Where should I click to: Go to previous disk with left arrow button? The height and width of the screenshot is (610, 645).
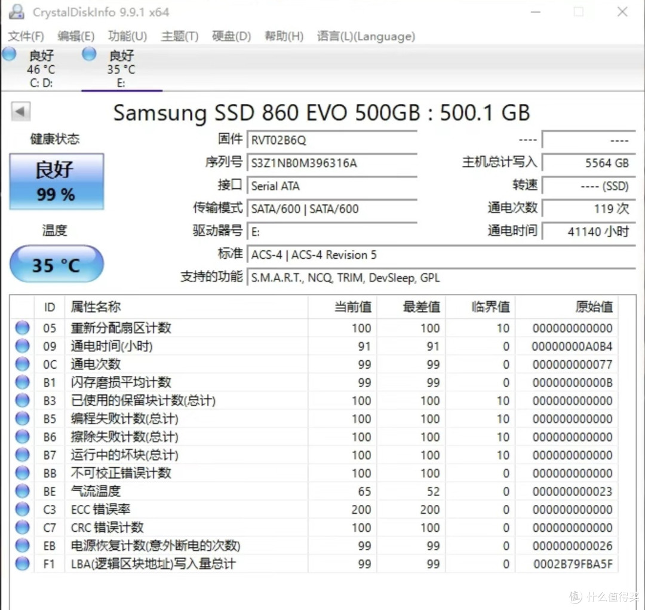coord(20,111)
